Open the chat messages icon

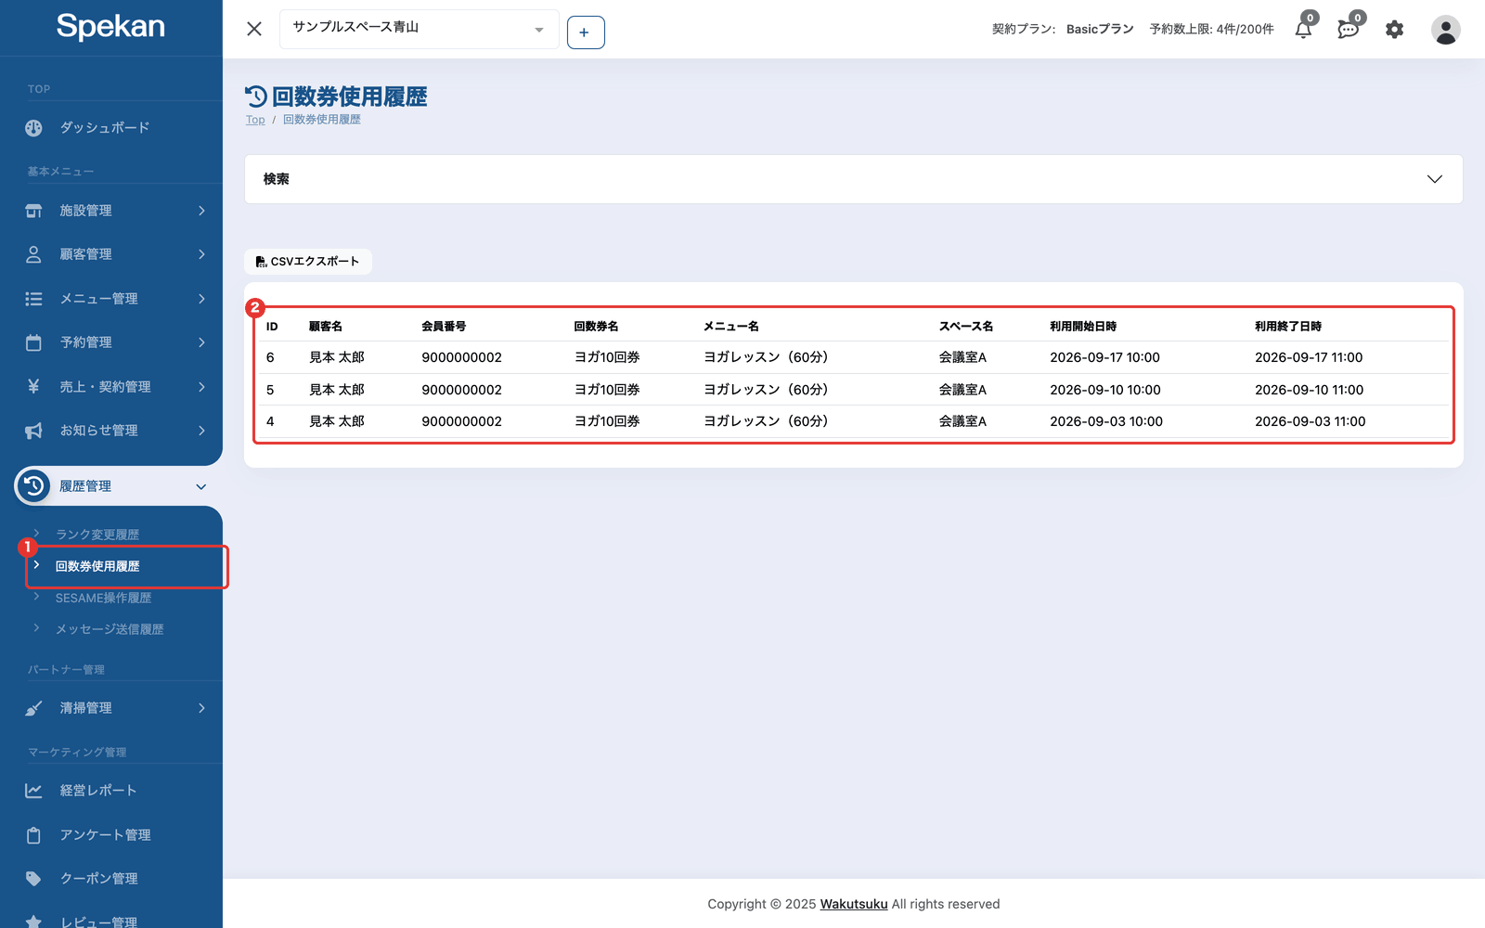(1348, 30)
